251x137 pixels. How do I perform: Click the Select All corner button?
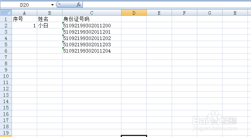(6, 13)
